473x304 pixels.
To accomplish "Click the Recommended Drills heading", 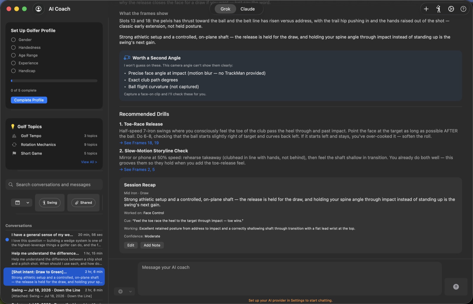I will 144,114.
